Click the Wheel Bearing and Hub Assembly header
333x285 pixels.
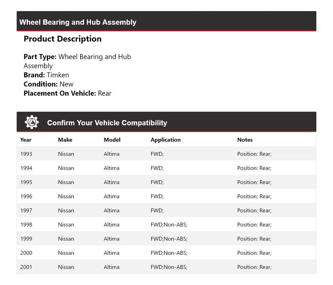click(78, 22)
